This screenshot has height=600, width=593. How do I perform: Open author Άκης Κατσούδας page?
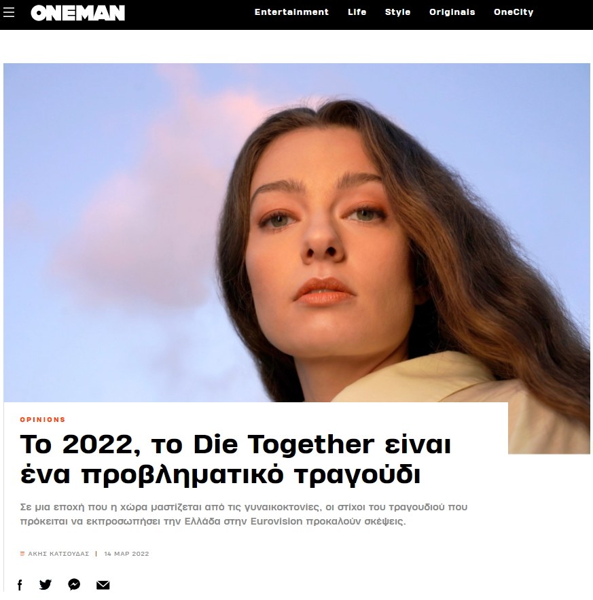pos(58,554)
